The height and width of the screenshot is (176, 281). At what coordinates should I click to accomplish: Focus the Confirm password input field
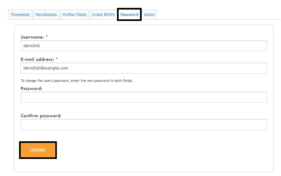pos(144,125)
